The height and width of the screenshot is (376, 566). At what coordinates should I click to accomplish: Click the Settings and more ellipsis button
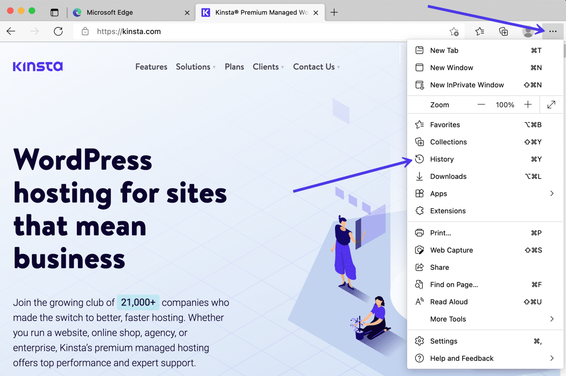click(553, 32)
